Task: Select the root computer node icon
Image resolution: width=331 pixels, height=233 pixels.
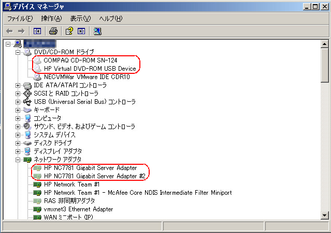Action: click(x=18, y=44)
